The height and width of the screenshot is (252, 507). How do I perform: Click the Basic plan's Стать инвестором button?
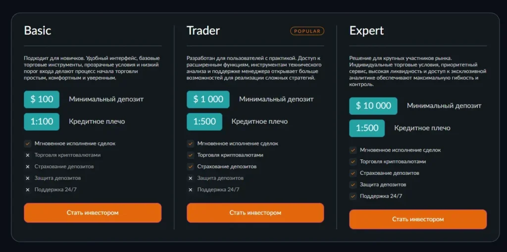[93, 213]
